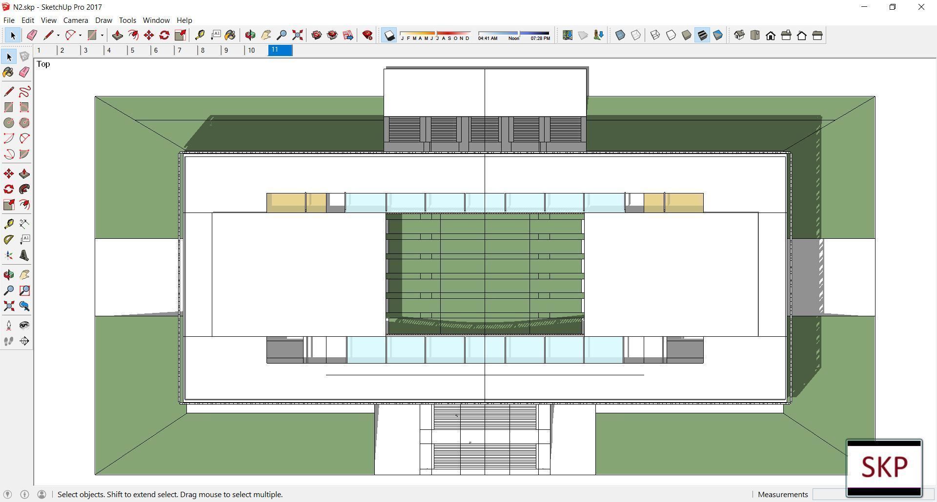Open the Window menu
The image size is (937, 502).
[x=156, y=20]
